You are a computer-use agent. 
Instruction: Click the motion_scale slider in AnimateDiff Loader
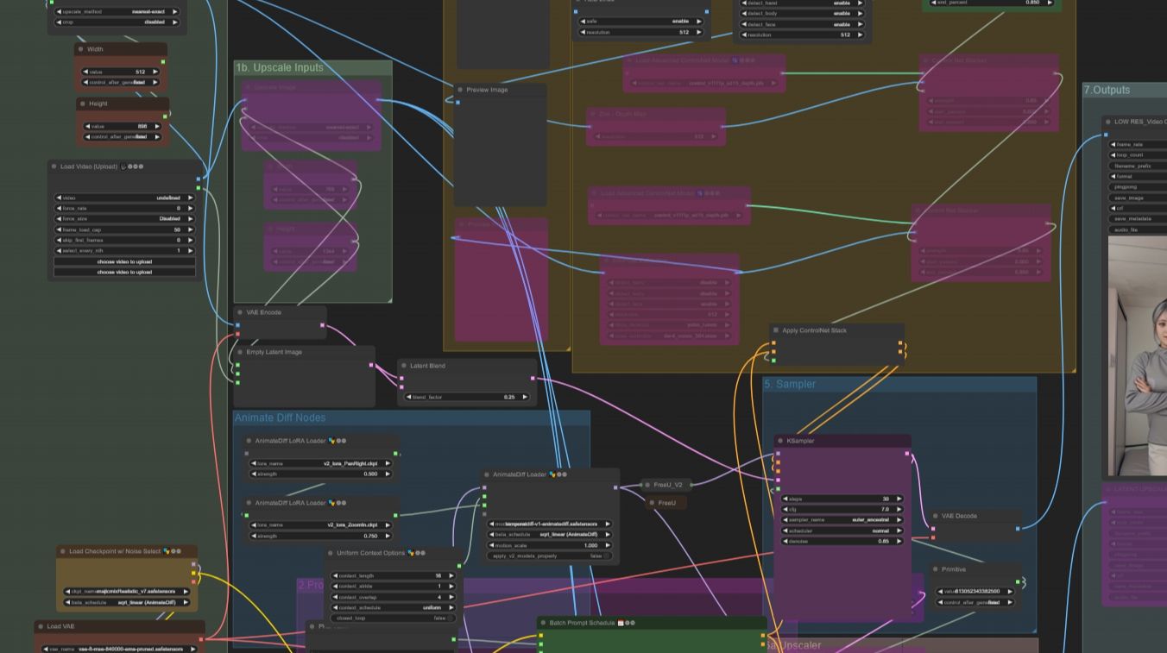point(549,545)
